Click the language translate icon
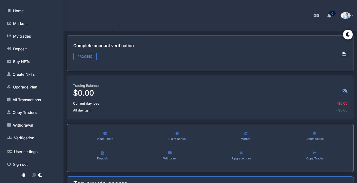The height and width of the screenshot is (183, 357). tap(316, 15)
